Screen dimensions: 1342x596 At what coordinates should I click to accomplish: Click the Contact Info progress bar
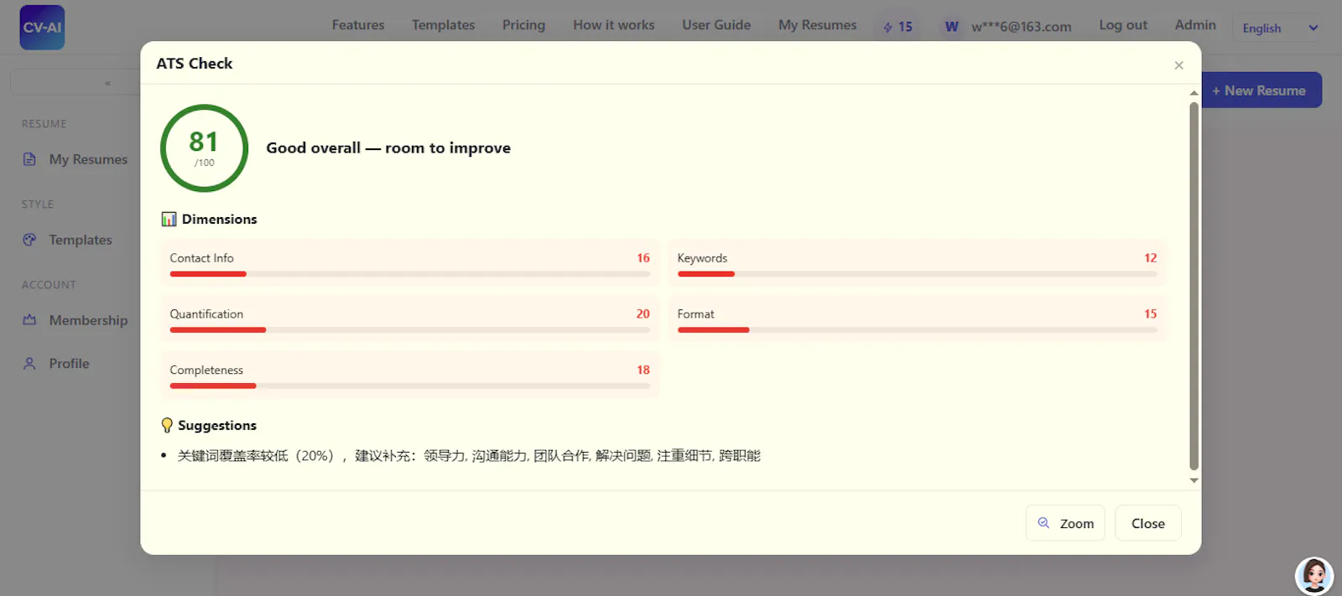point(409,274)
